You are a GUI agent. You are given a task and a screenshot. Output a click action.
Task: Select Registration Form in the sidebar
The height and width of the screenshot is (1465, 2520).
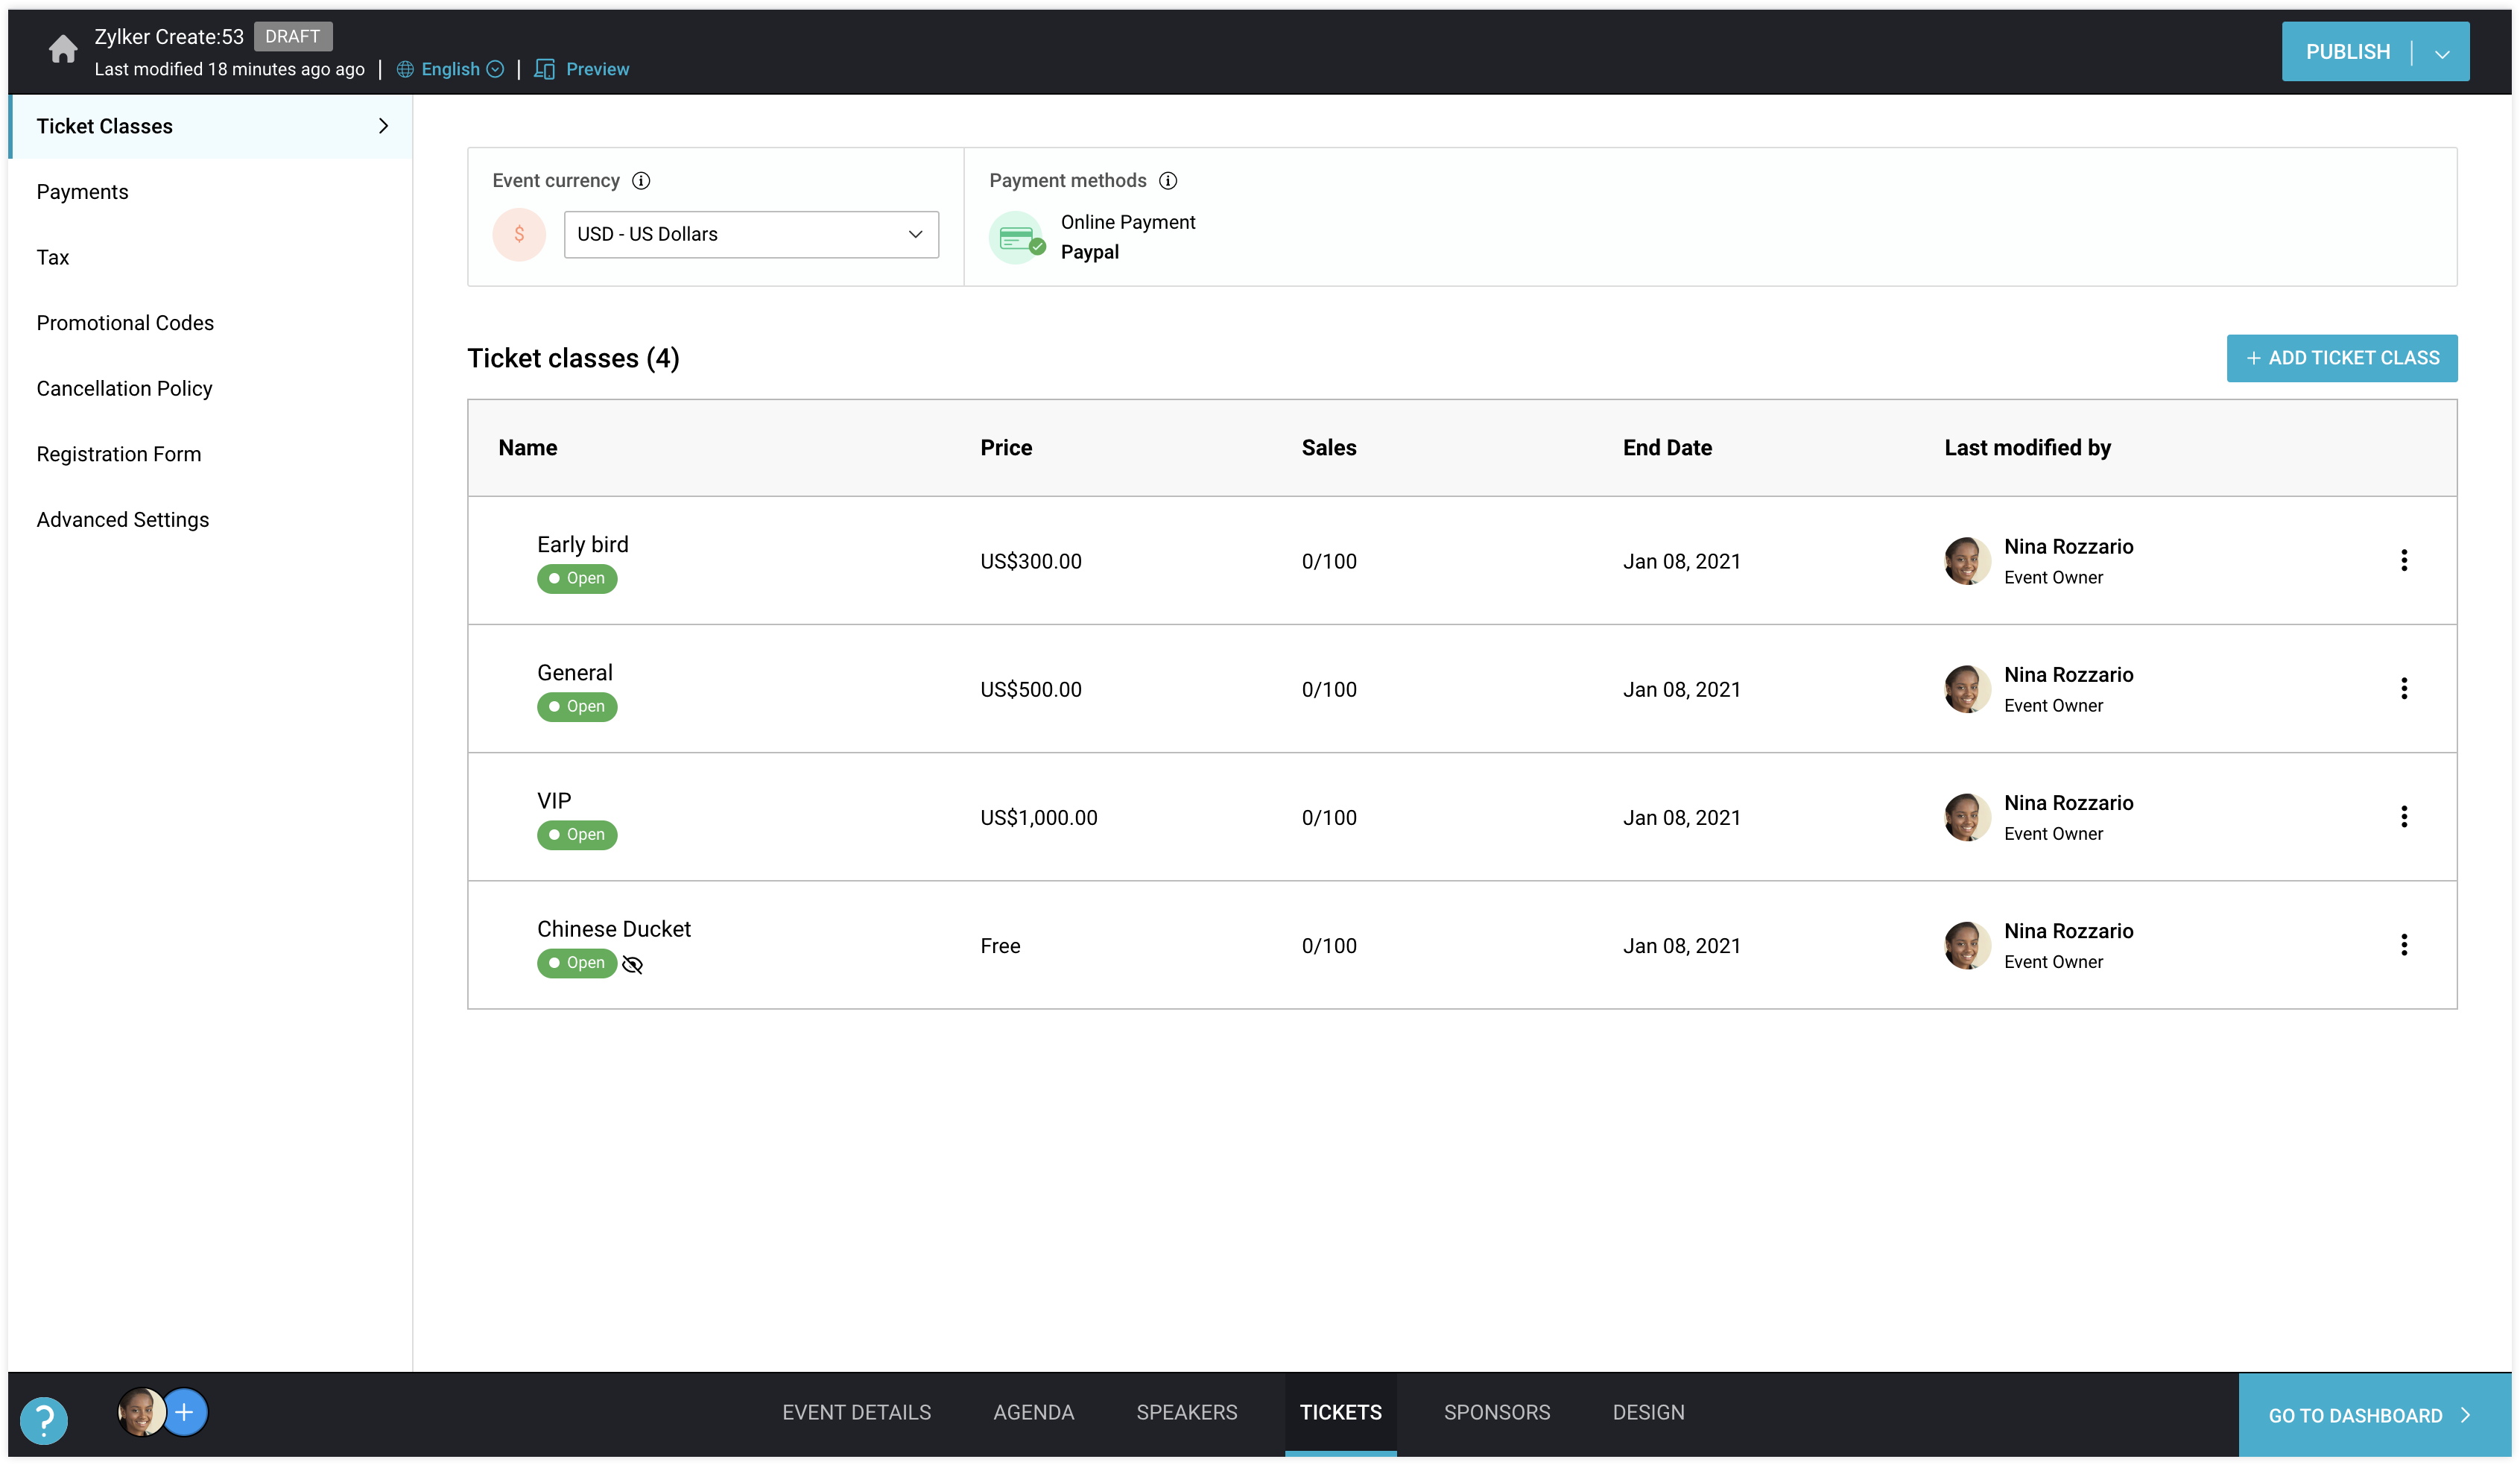coord(119,453)
